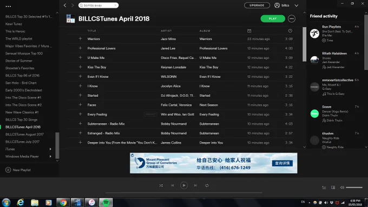
Task: Open the play queue icon
Action: click(x=324, y=188)
